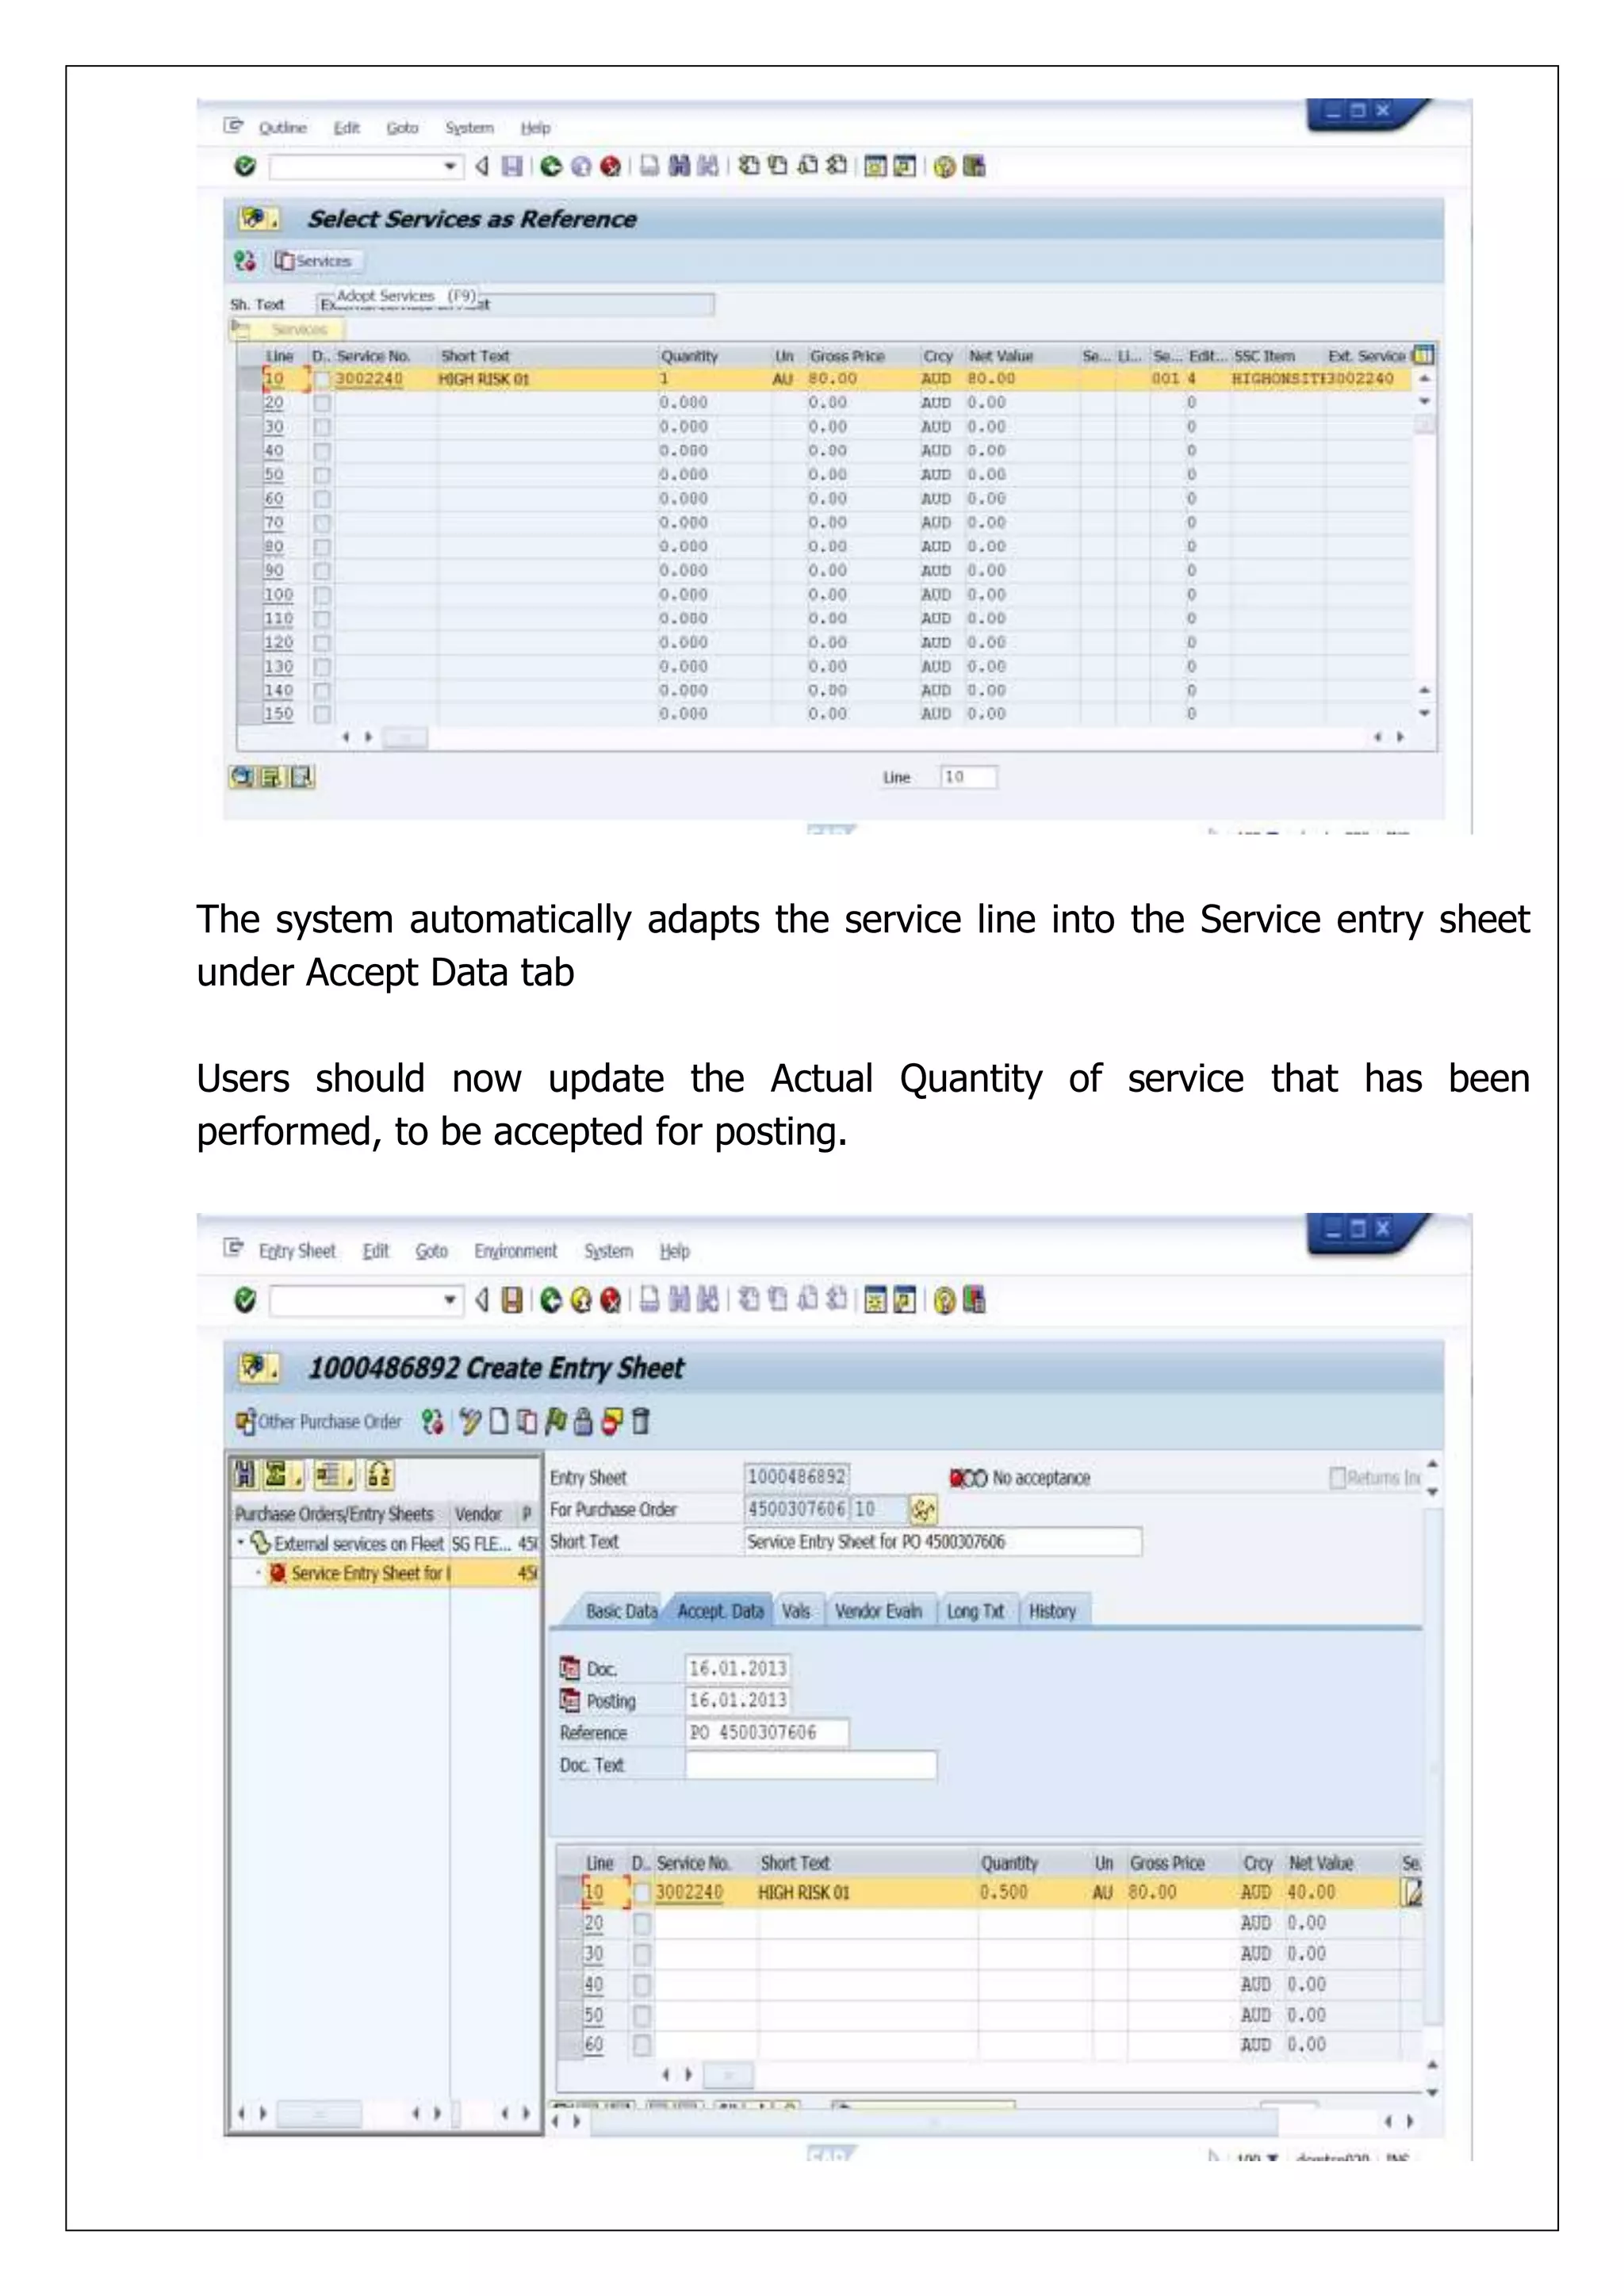This screenshot has width=1624, height=2296.
Task: Open the Long Txt tab
Action: click(975, 1611)
